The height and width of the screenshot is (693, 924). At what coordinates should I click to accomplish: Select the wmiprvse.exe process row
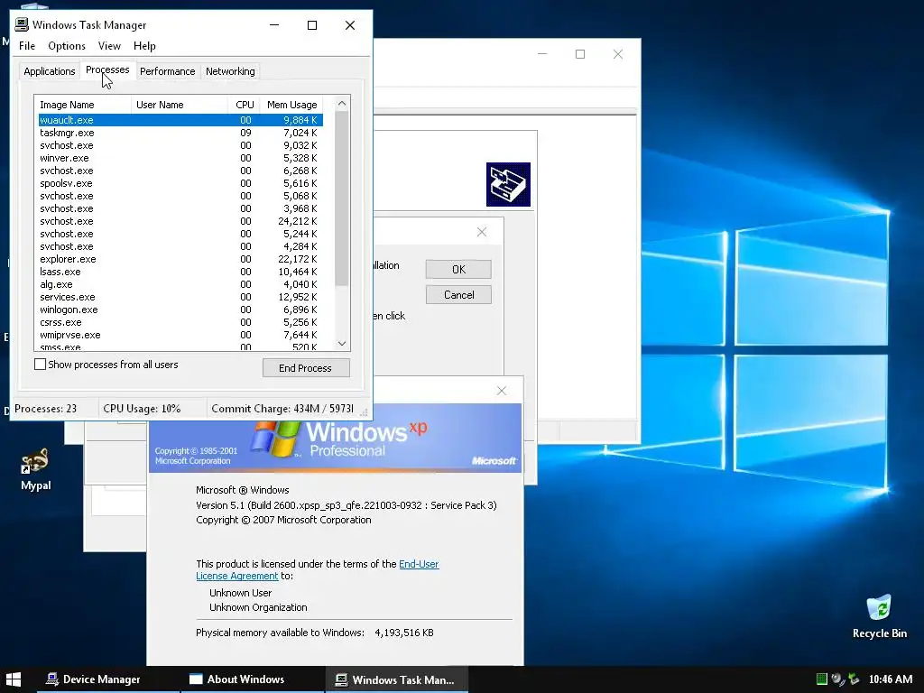click(180, 335)
